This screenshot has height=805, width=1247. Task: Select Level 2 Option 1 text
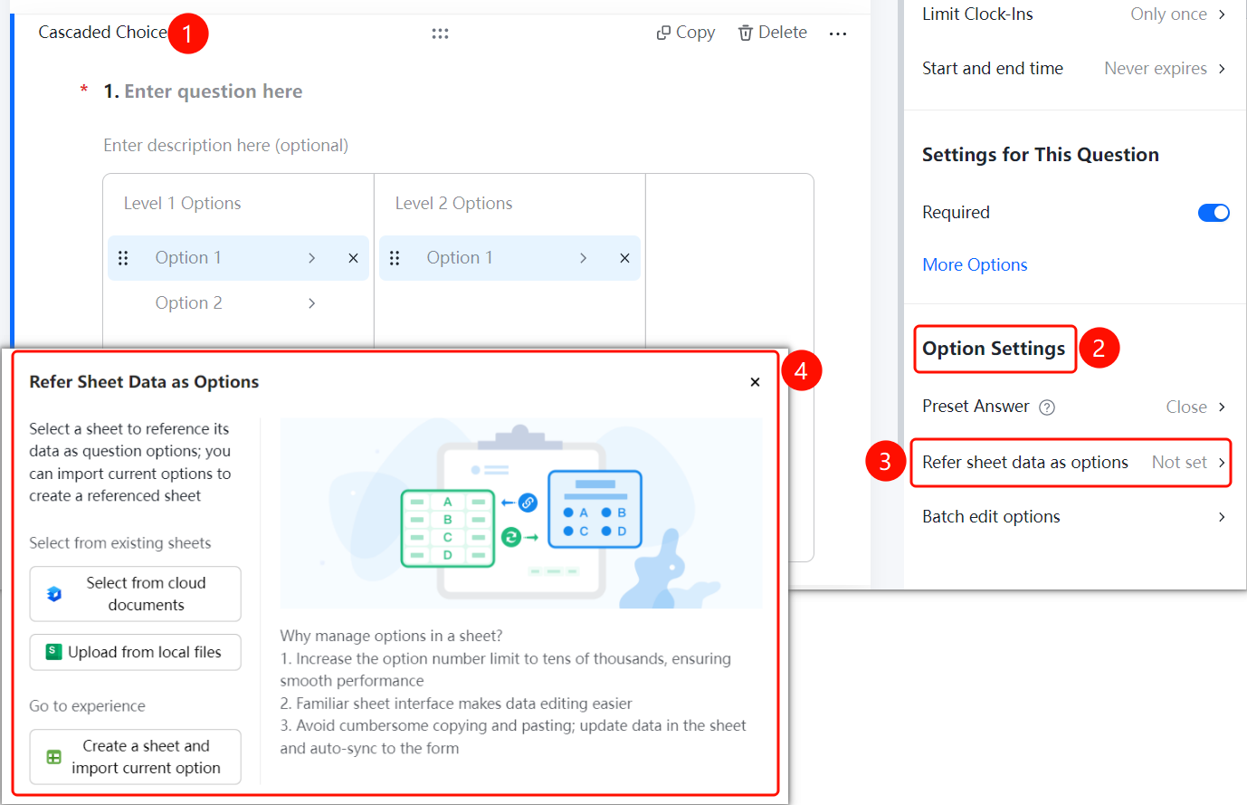tap(460, 258)
